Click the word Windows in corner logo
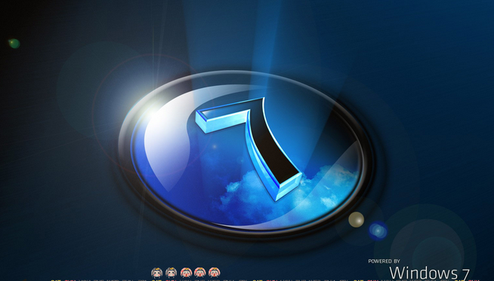Viewport: 494px width, 281px height. click(424, 273)
